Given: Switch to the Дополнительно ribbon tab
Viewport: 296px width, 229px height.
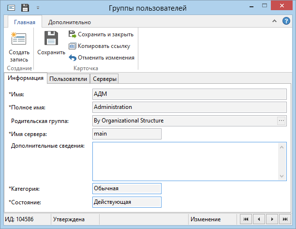Looking at the screenshot, I should tap(70, 22).
